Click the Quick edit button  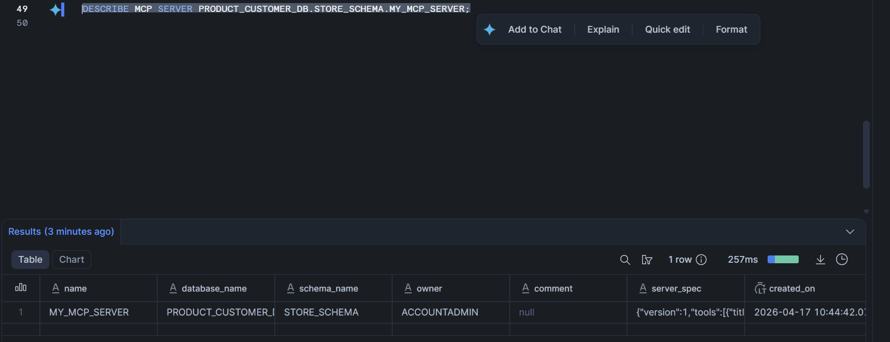pyautogui.click(x=667, y=30)
